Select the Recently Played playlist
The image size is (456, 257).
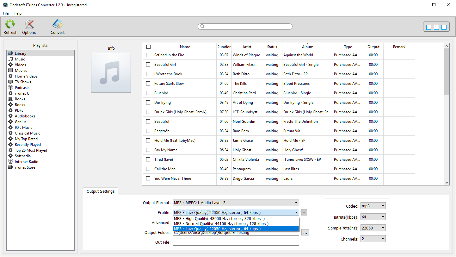[40, 145]
